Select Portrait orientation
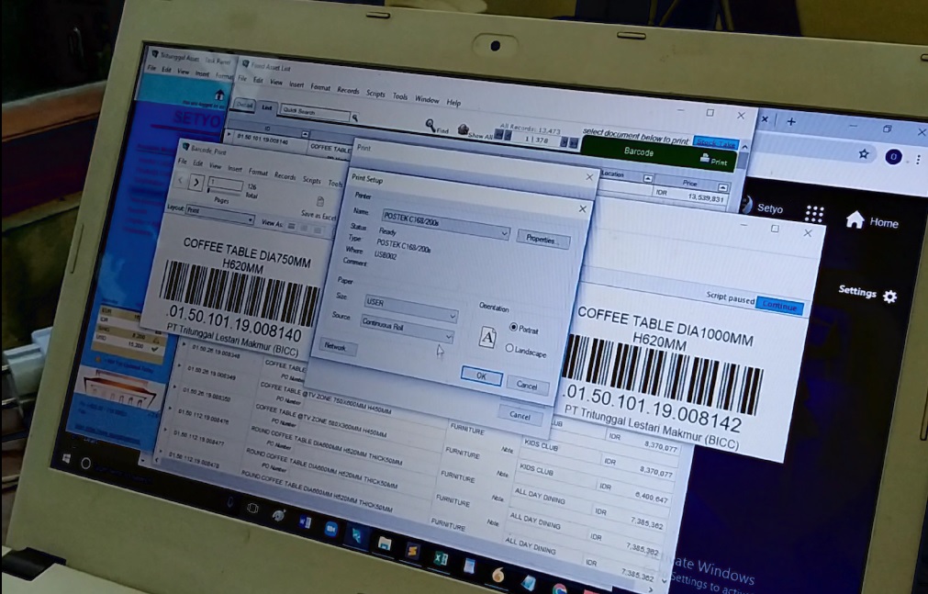928x594 pixels. click(x=513, y=327)
